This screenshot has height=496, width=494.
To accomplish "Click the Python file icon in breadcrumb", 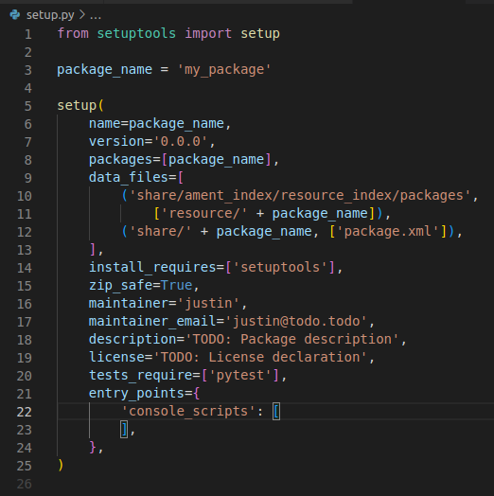I will point(14,14).
